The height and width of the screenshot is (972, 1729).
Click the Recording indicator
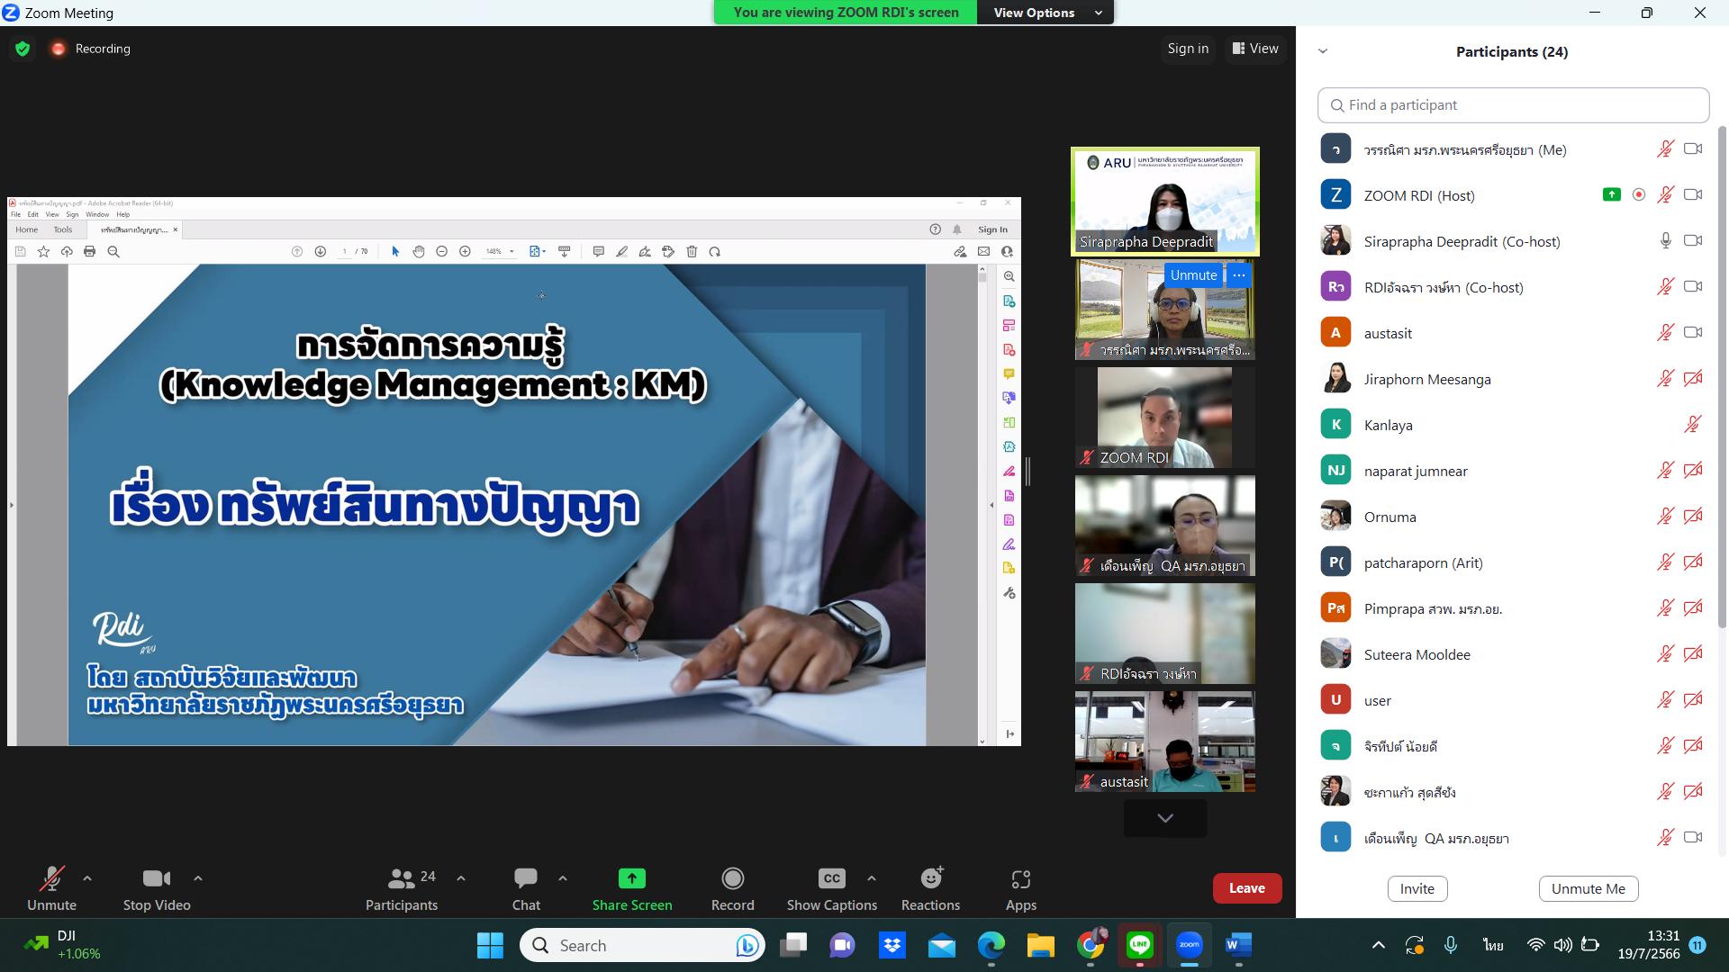(x=91, y=49)
